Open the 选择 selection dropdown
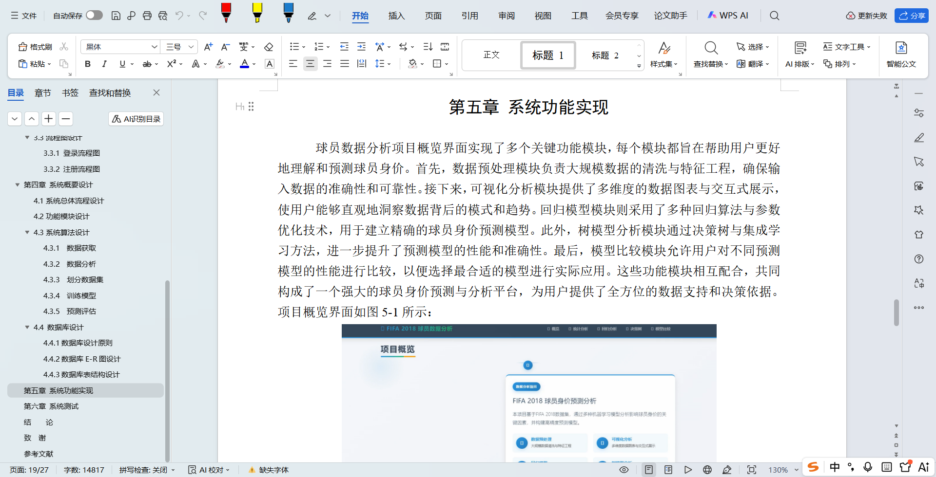Screen dimensions: 936x477 pyautogui.click(x=753, y=47)
